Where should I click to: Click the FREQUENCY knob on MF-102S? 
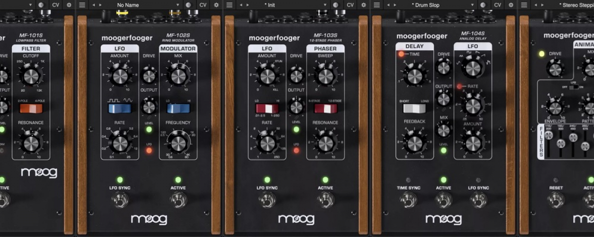(x=178, y=143)
